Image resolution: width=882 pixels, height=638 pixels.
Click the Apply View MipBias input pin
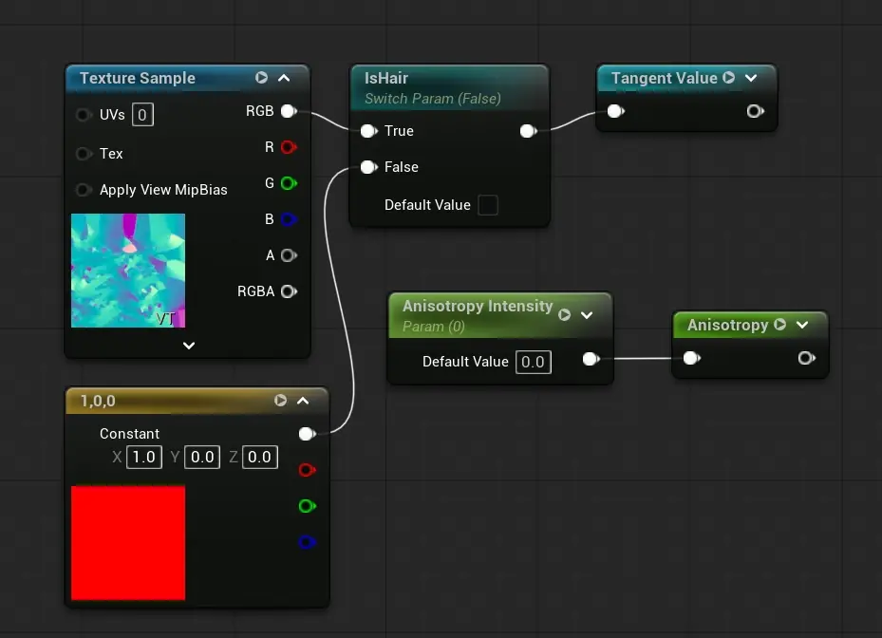coord(84,190)
